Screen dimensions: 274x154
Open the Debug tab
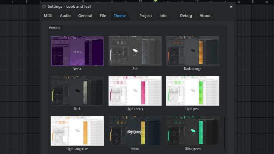[186, 16]
